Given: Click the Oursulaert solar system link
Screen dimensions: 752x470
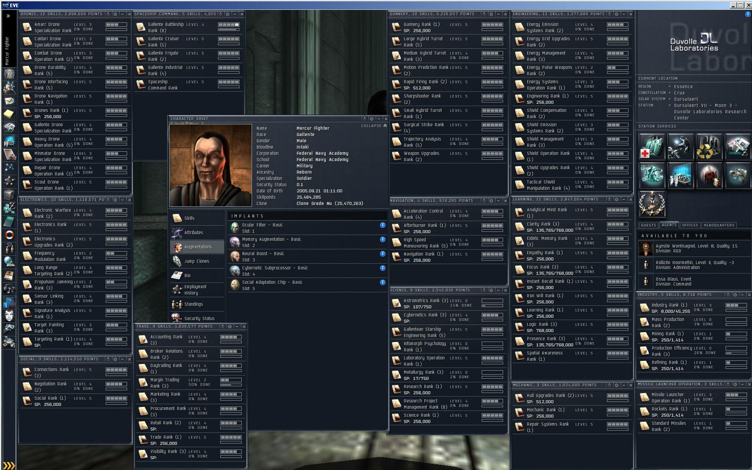Looking at the screenshot, I should point(686,99).
